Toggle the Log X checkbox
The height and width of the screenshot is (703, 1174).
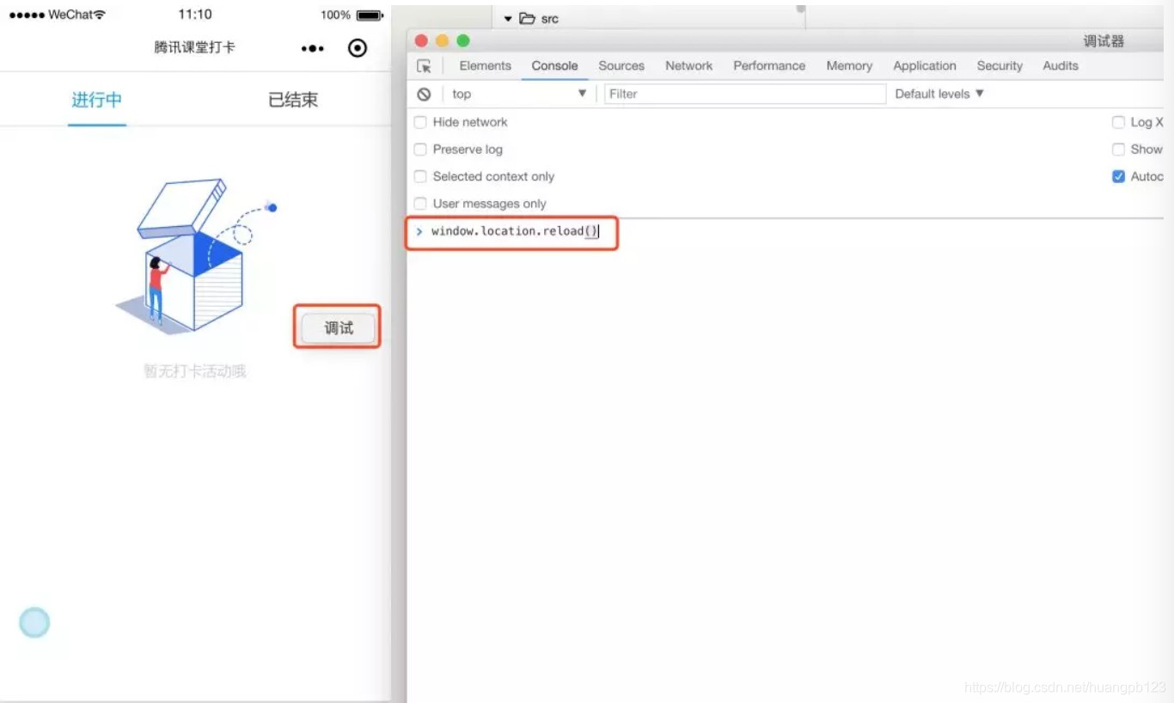1118,122
